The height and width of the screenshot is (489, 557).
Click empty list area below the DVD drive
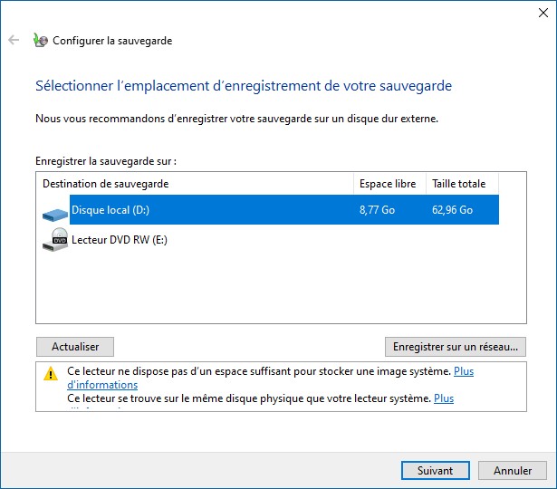tap(272, 290)
